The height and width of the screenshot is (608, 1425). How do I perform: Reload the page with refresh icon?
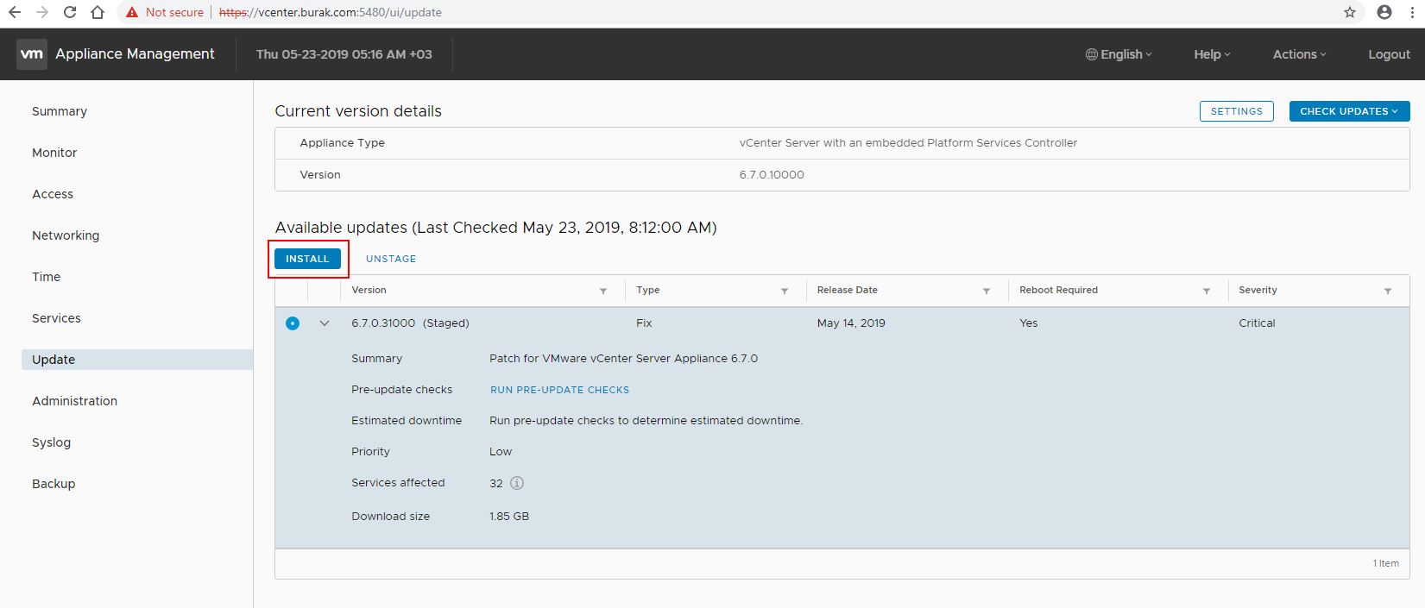(70, 12)
